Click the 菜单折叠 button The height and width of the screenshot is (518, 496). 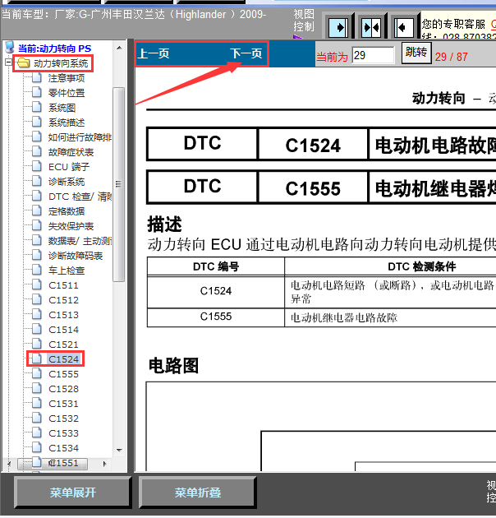198,493
